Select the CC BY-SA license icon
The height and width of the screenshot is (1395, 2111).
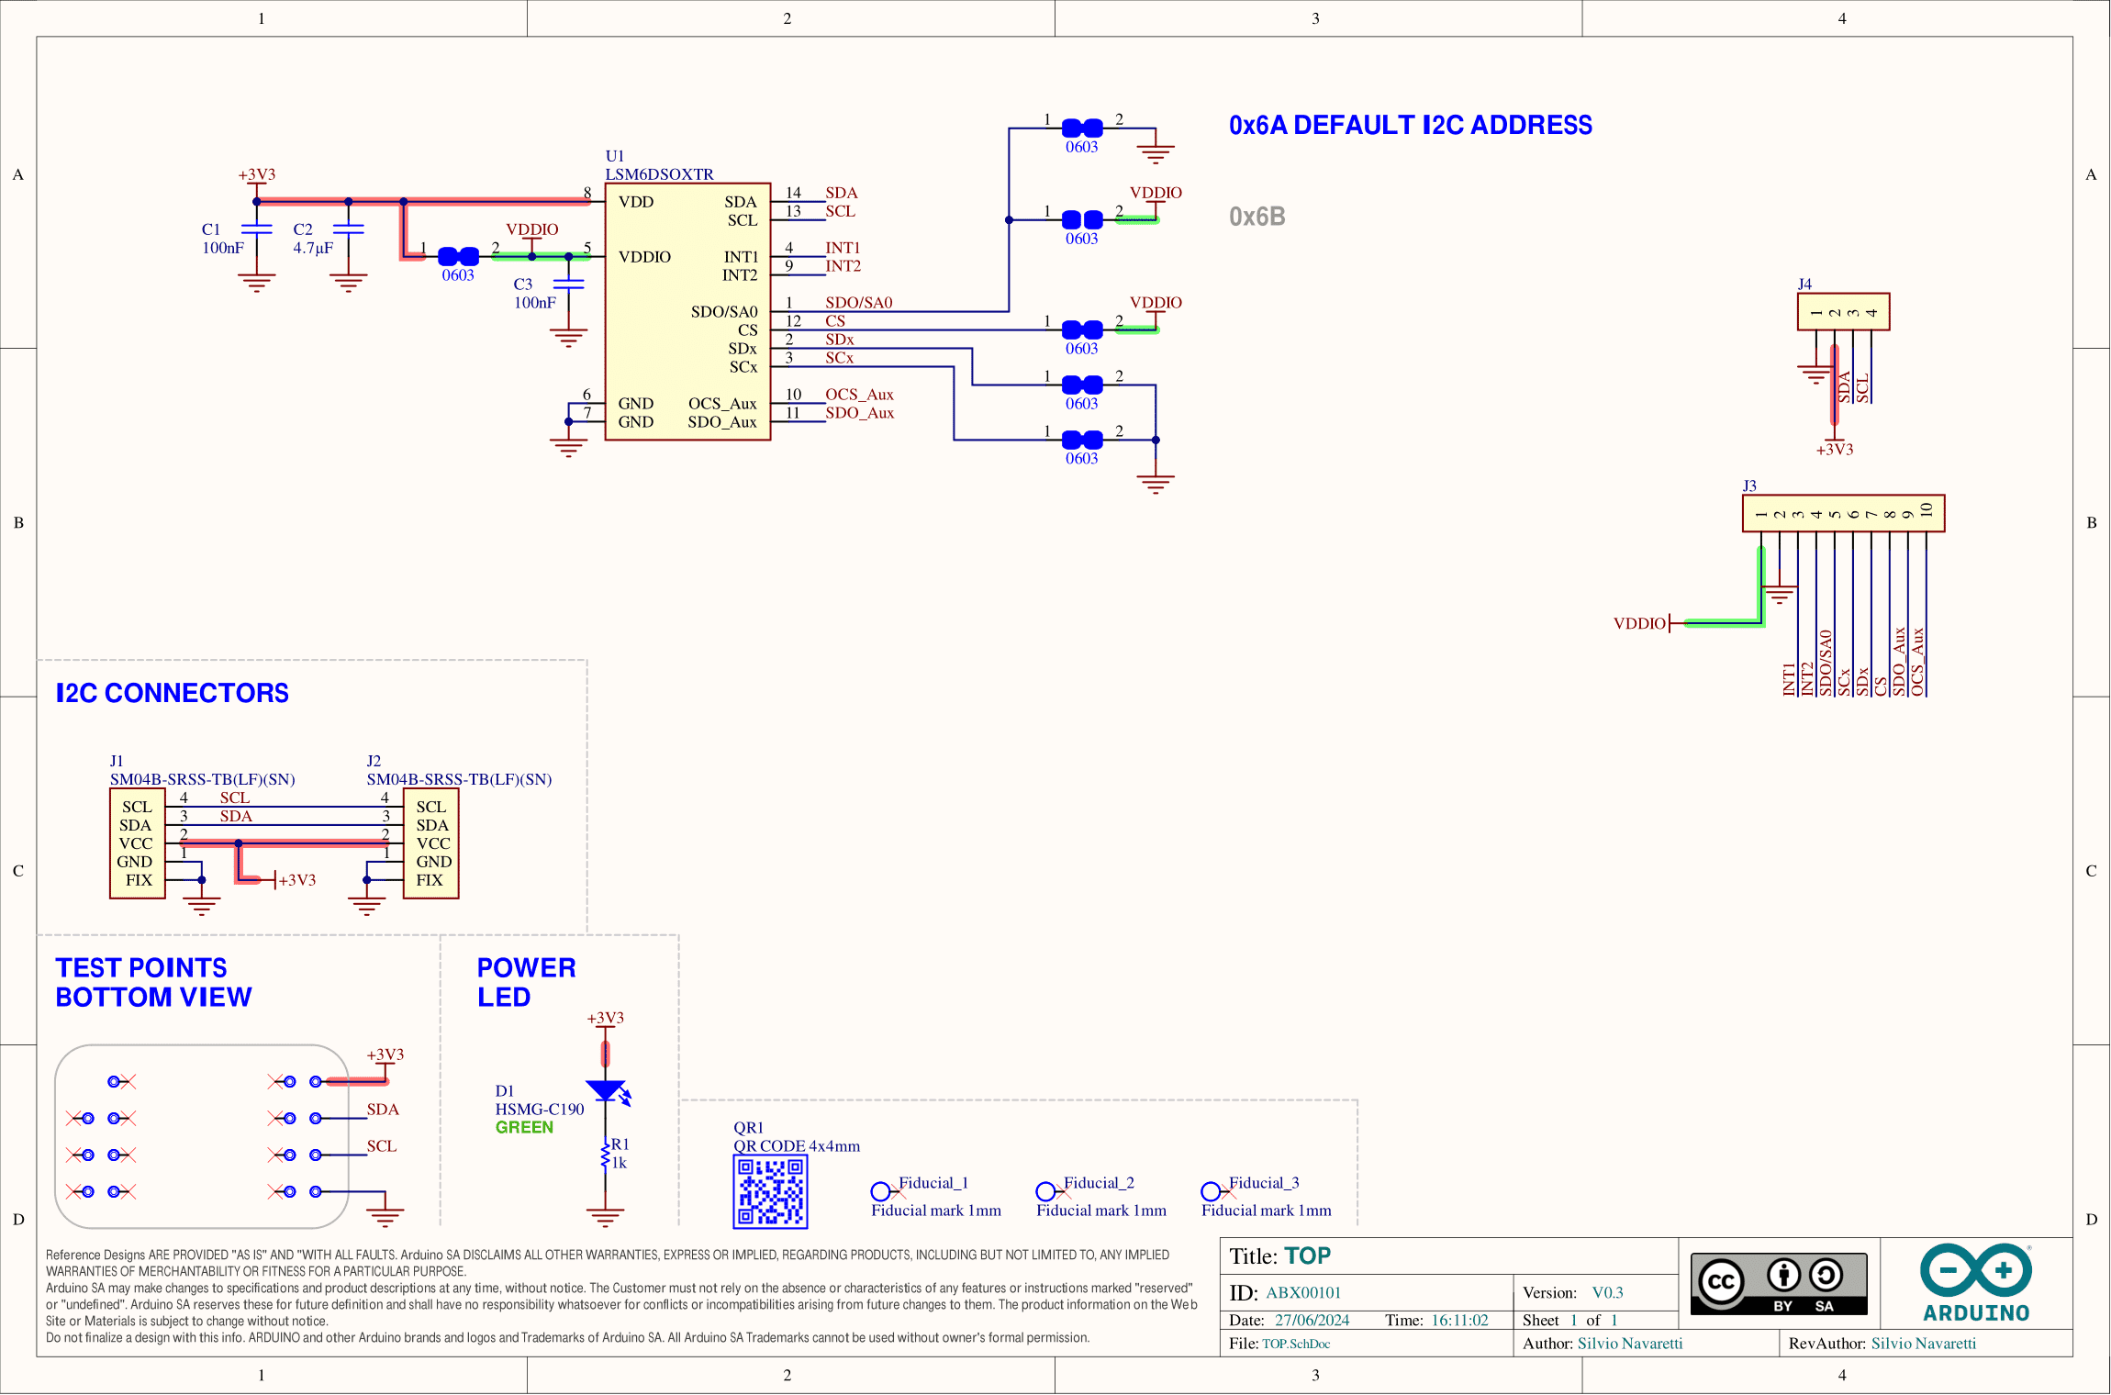pos(1779,1283)
